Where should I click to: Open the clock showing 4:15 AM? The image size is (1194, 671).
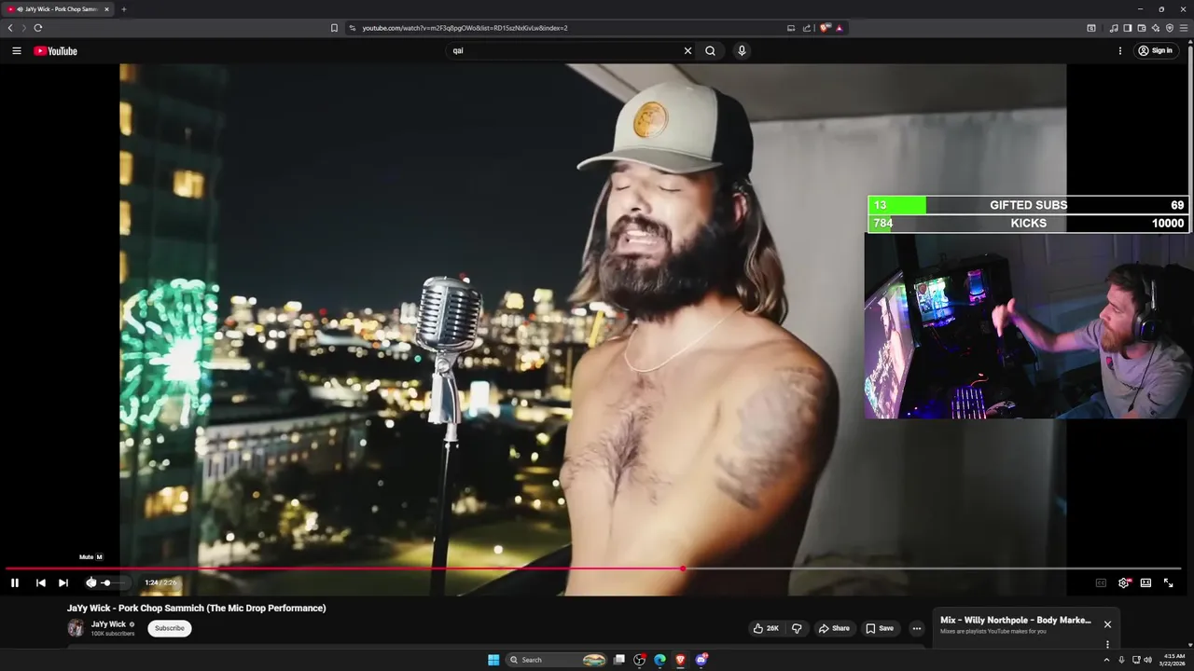pyautogui.click(x=1172, y=660)
